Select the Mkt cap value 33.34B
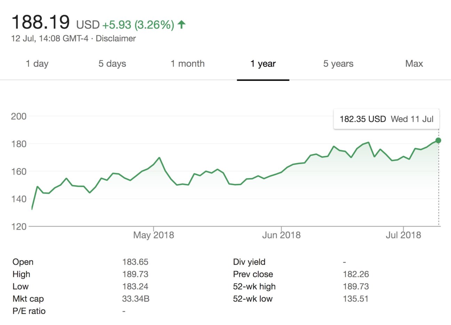 point(135,299)
